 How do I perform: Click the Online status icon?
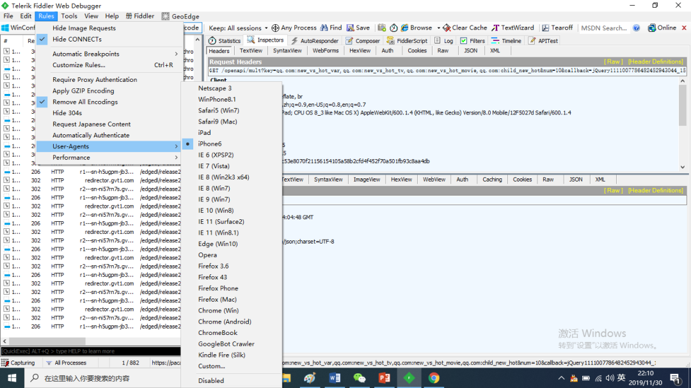pyautogui.click(x=652, y=27)
